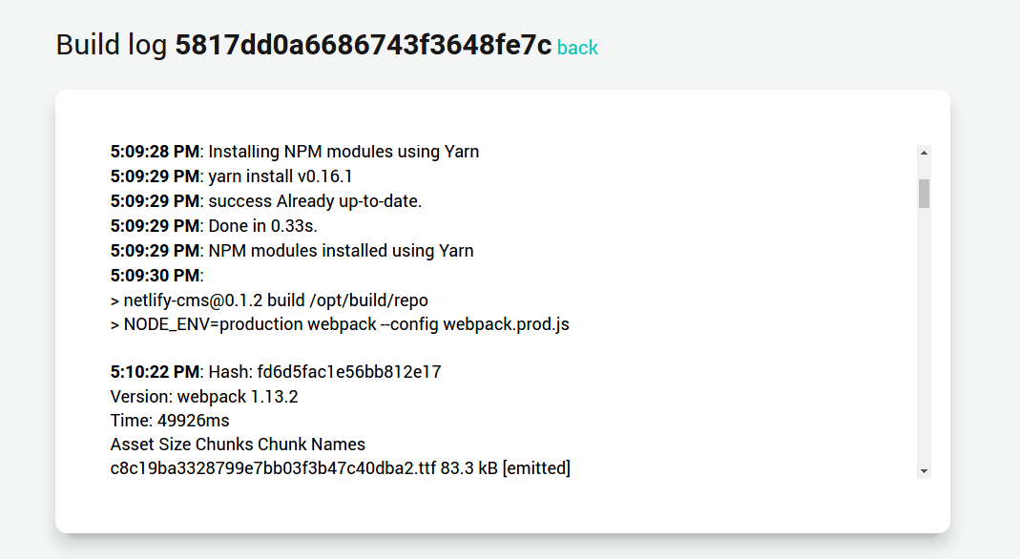Click the build hash 5817dd0a6686743f3648fe7c in the heading

click(x=363, y=45)
